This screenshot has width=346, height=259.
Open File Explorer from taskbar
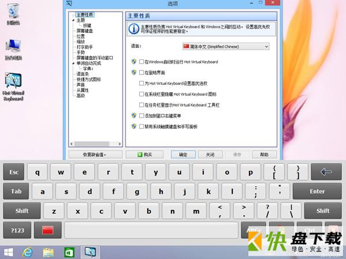49,253
